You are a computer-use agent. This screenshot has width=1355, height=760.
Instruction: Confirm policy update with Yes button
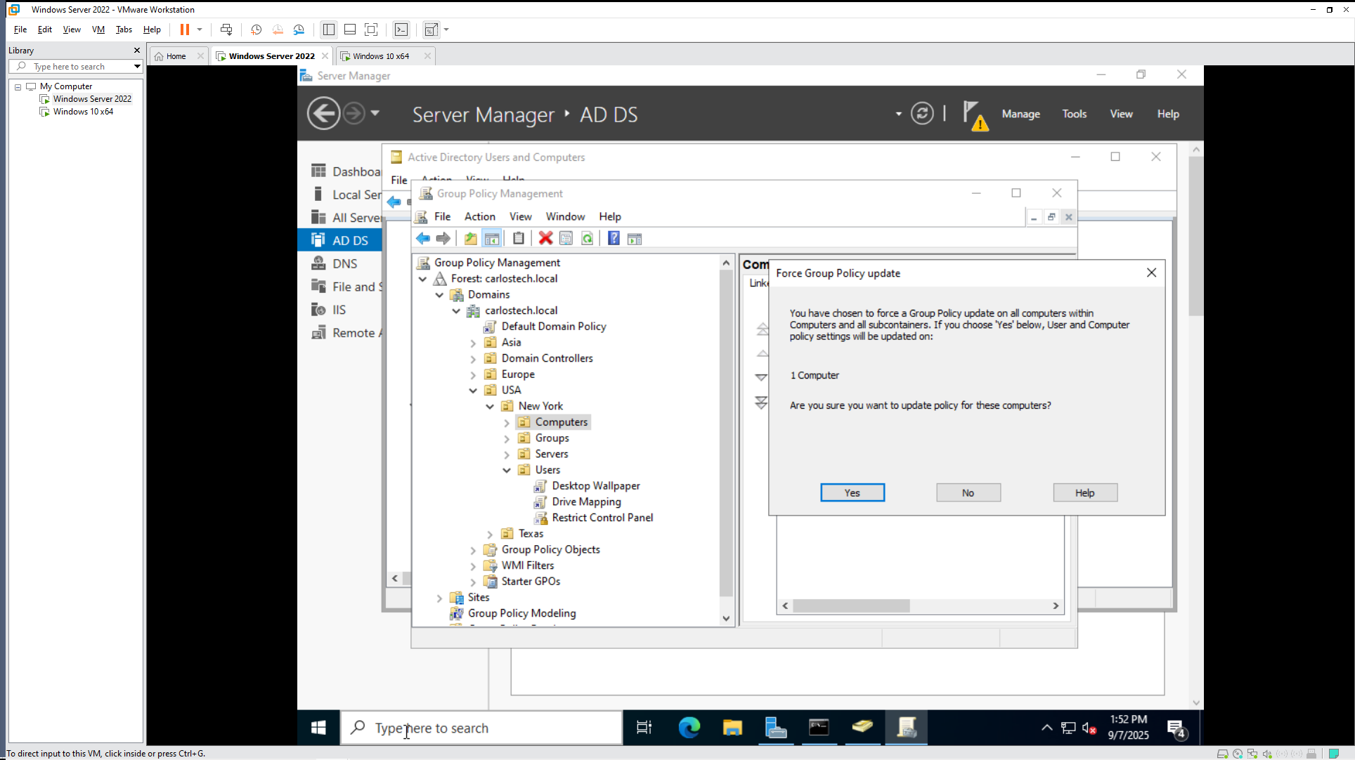click(852, 492)
